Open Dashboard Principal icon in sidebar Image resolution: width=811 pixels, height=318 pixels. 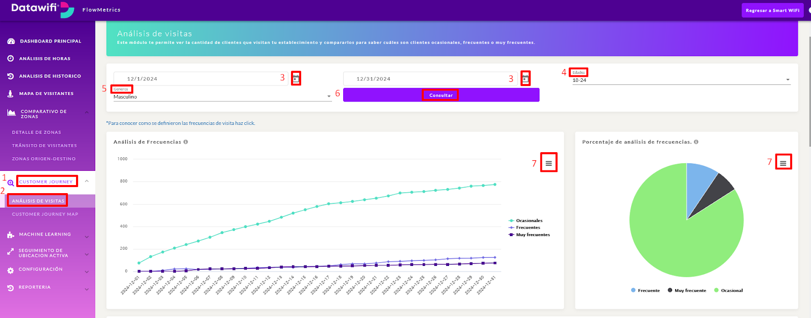coord(11,41)
